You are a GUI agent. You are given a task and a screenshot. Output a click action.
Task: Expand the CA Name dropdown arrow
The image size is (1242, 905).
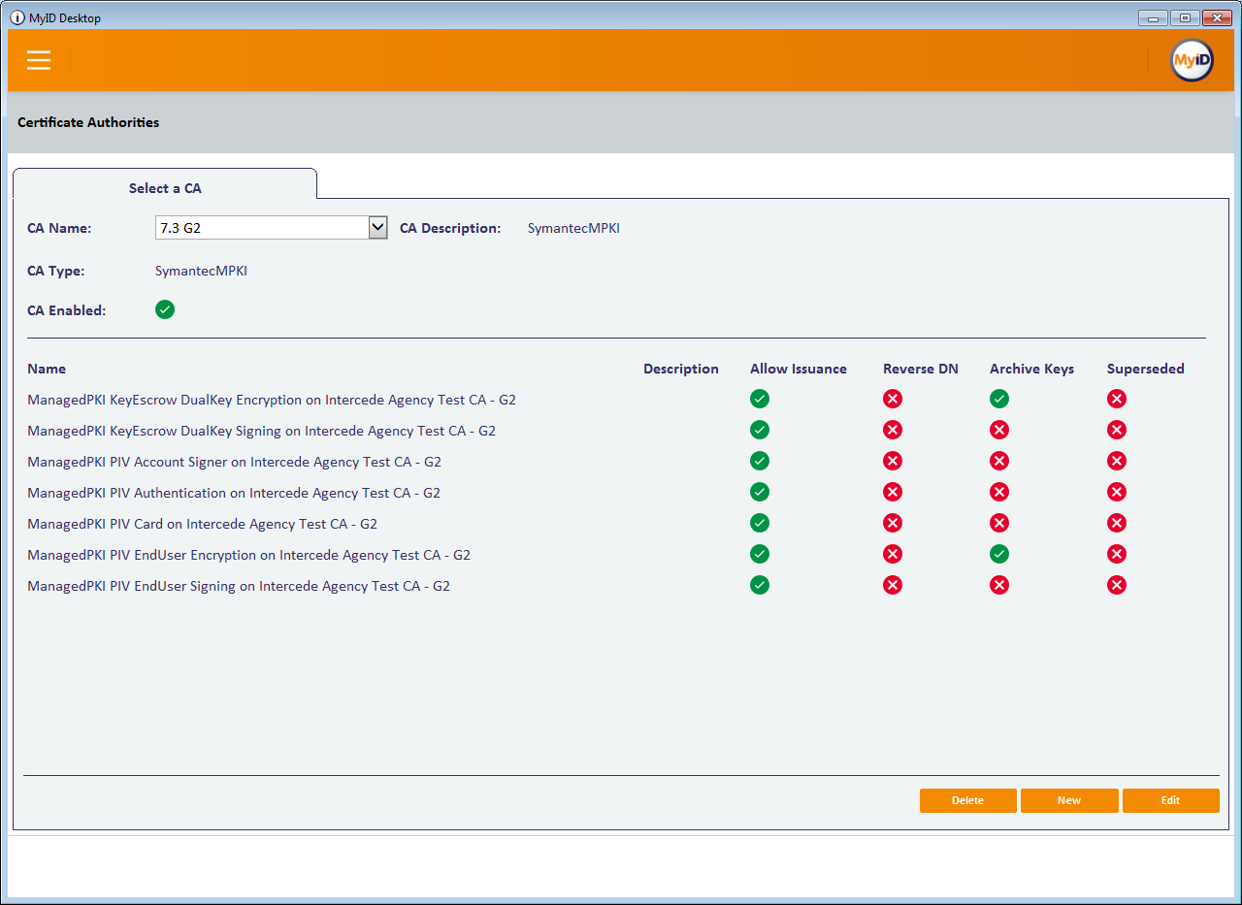click(377, 228)
